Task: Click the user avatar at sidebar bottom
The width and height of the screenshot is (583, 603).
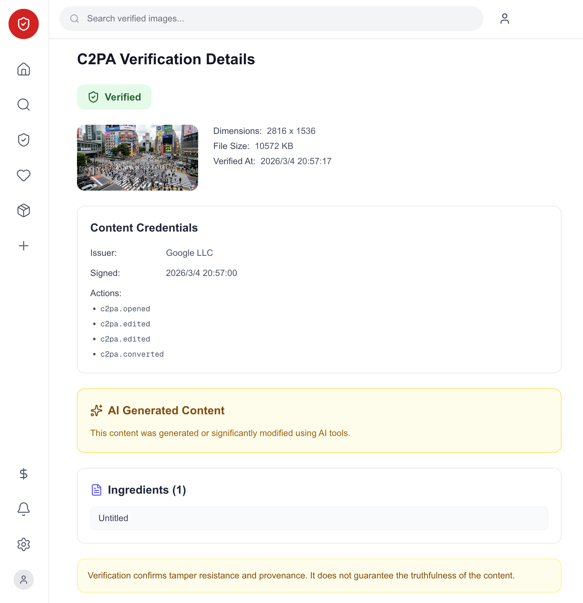Action: point(24,579)
